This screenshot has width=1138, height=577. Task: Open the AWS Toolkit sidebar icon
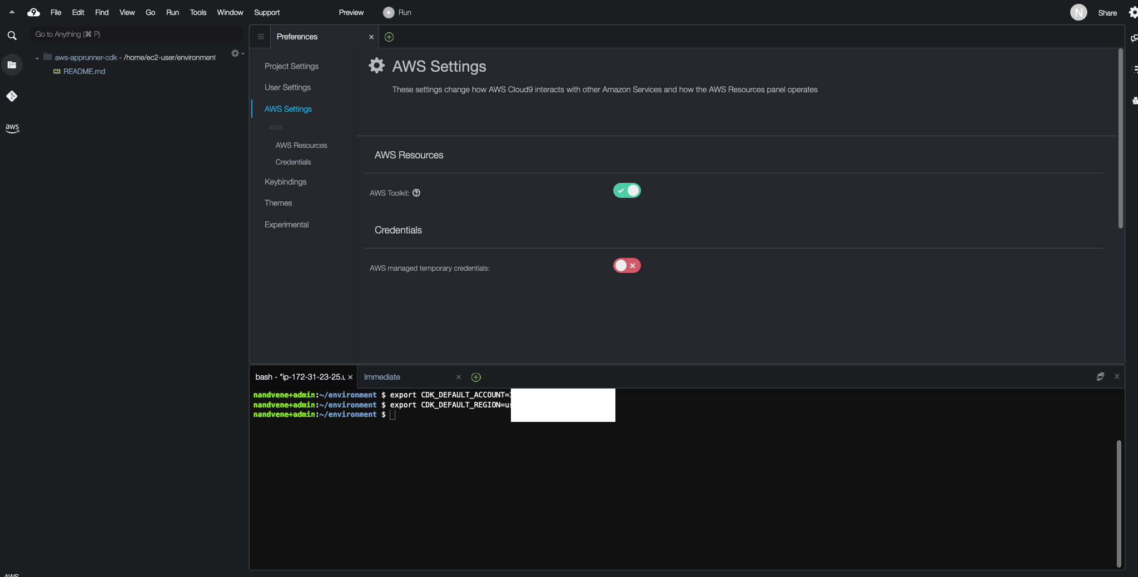click(x=12, y=128)
